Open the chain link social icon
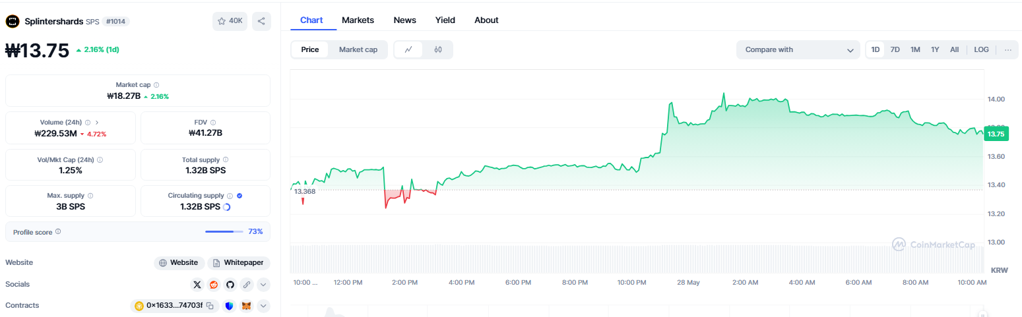 click(x=247, y=285)
